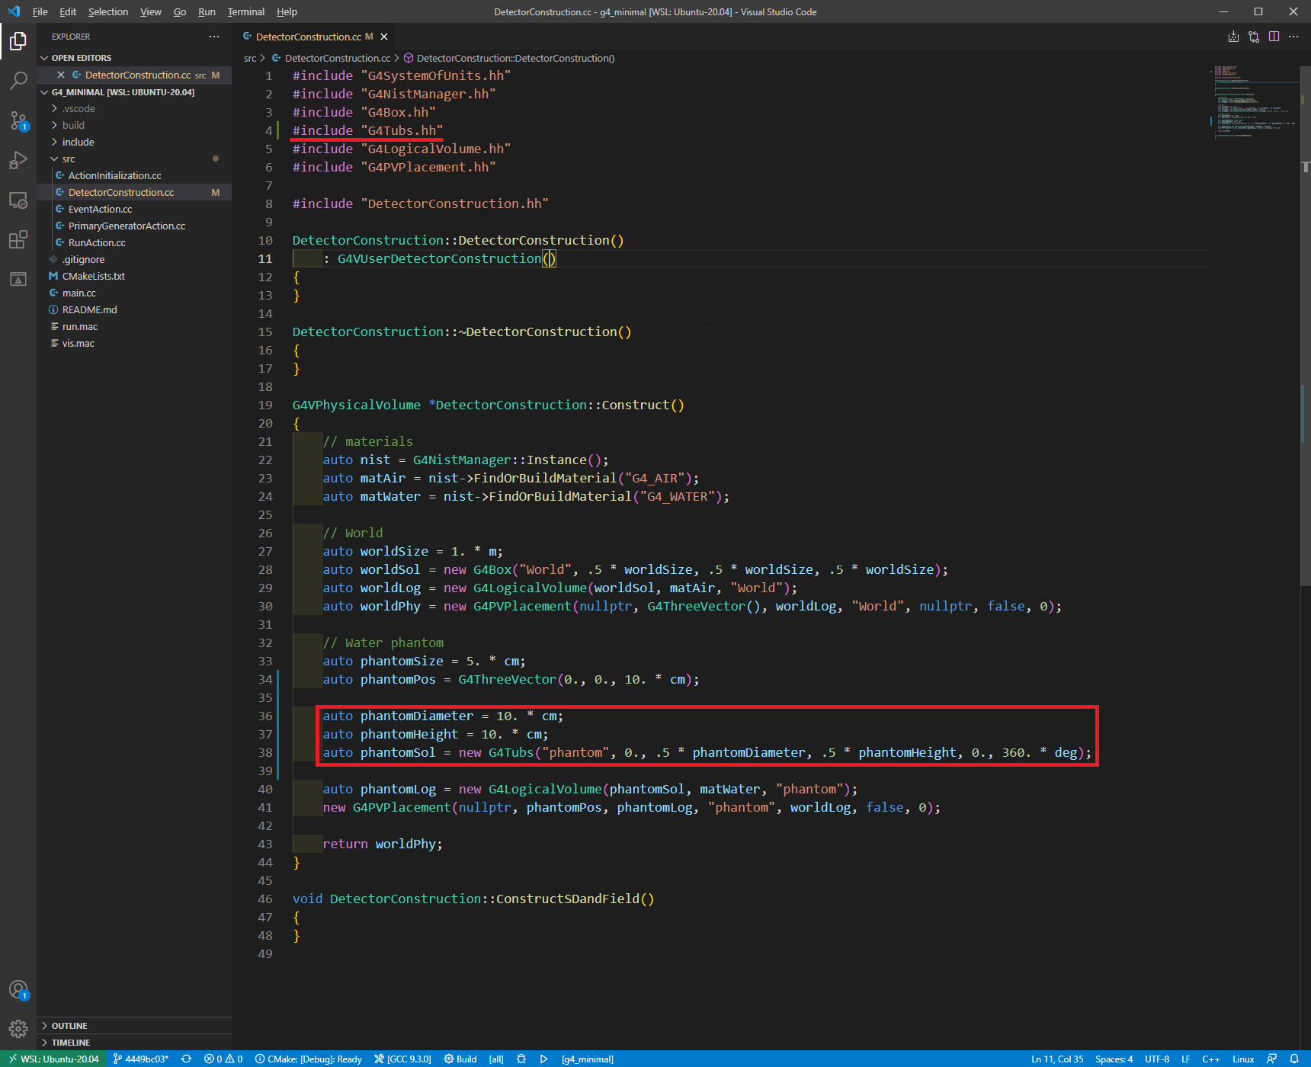Viewport: 1311px width, 1067px height.
Task: Open the Extensions view
Action: pos(18,240)
